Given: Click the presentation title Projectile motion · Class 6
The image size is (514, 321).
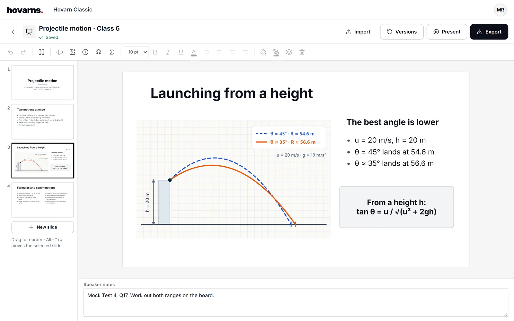Looking at the screenshot, I should [x=79, y=29].
